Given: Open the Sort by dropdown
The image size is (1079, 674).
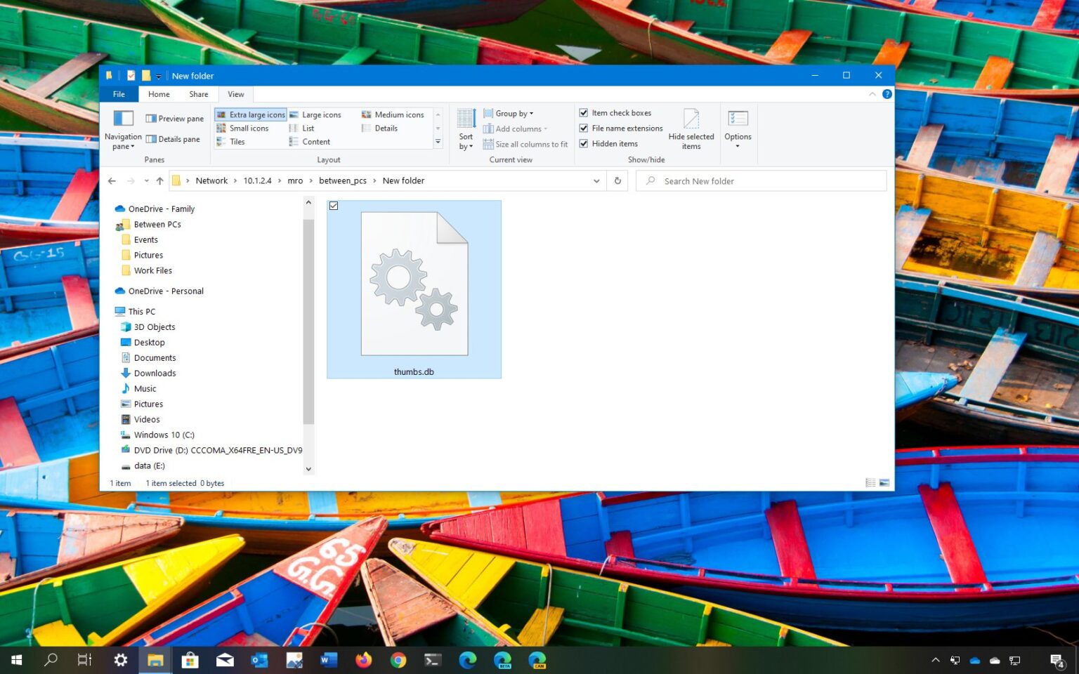Looking at the screenshot, I should 466,130.
